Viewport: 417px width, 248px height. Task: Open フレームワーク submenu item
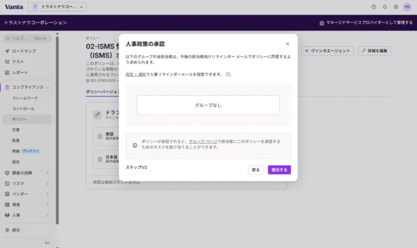click(25, 98)
